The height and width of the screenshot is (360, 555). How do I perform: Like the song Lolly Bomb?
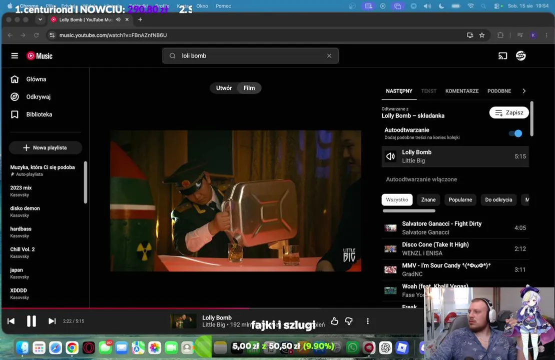pos(334,321)
